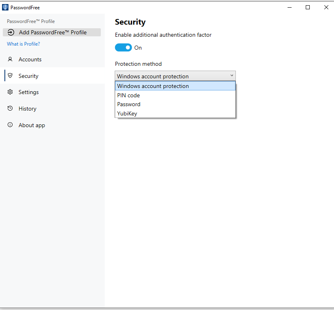
Task: Click the History clock icon in sidebar
Action: point(10,109)
